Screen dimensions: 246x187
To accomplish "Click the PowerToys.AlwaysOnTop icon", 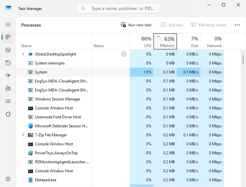I will pos(31,153).
